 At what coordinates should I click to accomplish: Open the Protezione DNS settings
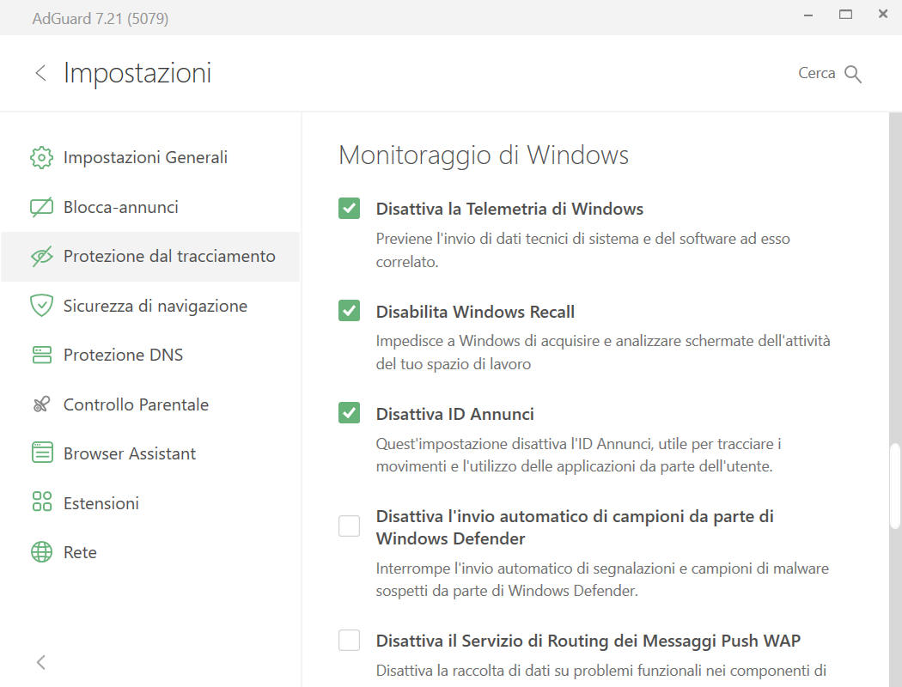point(150,355)
